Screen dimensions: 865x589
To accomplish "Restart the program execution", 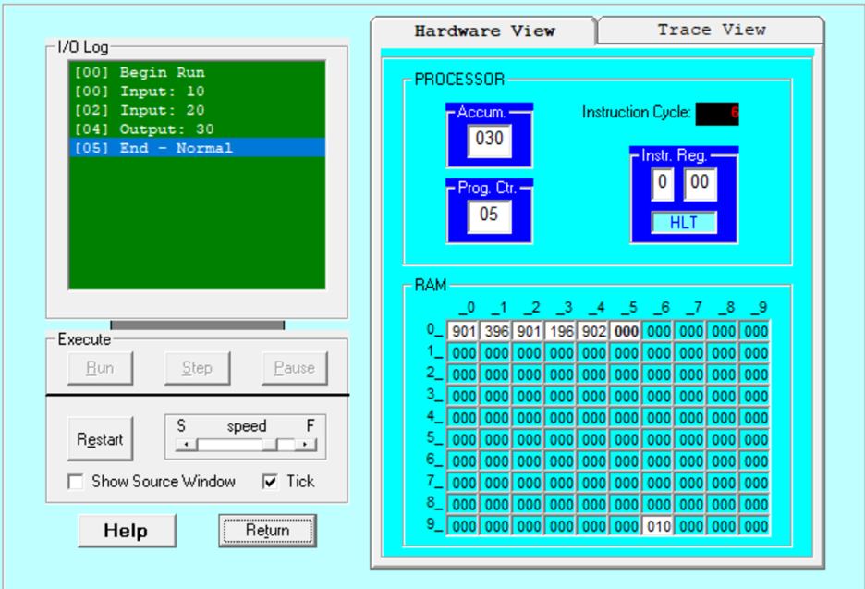I will pos(100,439).
